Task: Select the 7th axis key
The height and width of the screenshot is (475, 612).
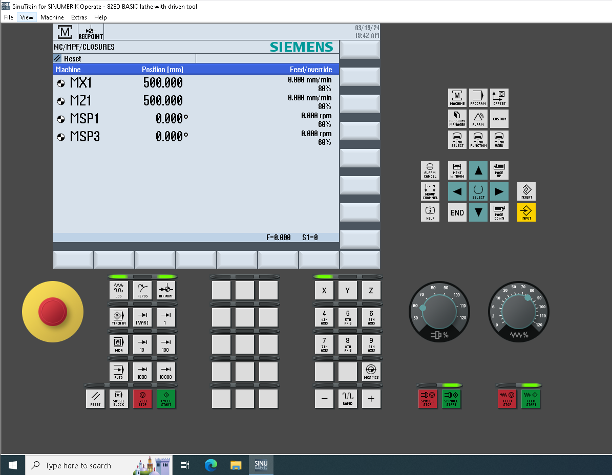Action: (324, 344)
